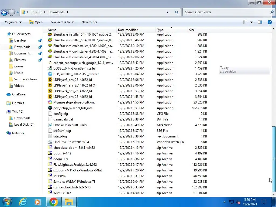The image size is (276, 207).
Task: Expand the view options dropdown arrow
Action: 251,22
